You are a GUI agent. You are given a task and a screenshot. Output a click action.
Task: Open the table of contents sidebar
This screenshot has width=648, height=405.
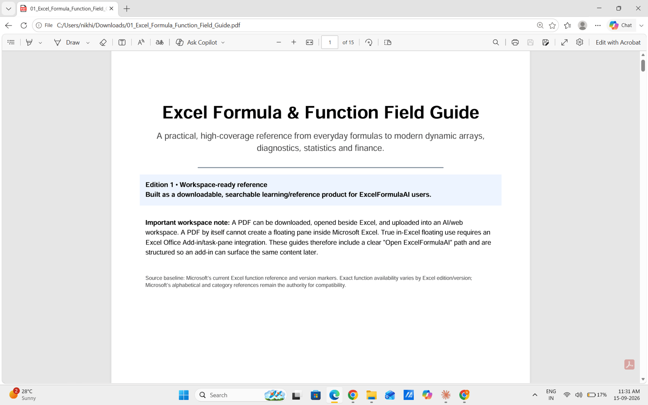point(11,42)
